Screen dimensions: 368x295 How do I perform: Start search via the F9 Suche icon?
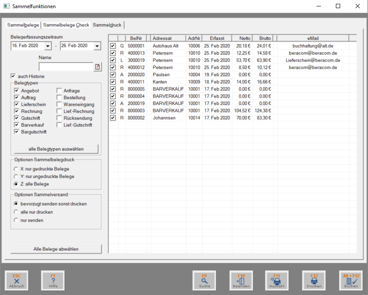pyautogui.click(x=204, y=280)
